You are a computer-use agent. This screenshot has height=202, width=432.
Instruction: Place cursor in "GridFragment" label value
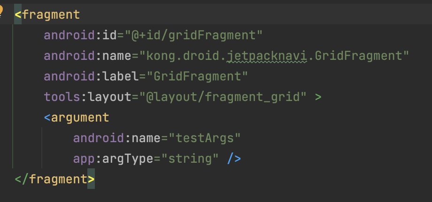pyautogui.click(x=197, y=76)
